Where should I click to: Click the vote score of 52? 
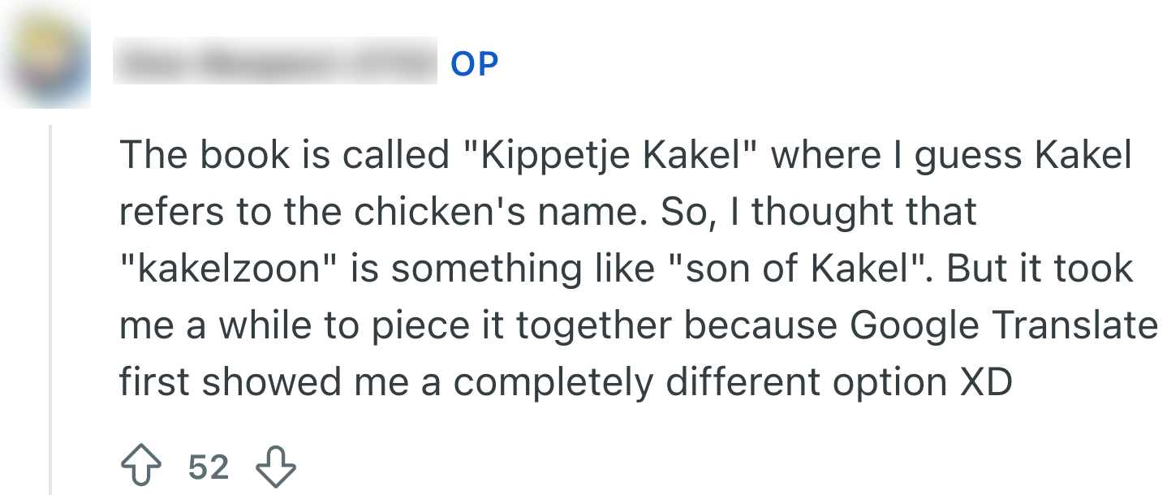pyautogui.click(x=209, y=468)
